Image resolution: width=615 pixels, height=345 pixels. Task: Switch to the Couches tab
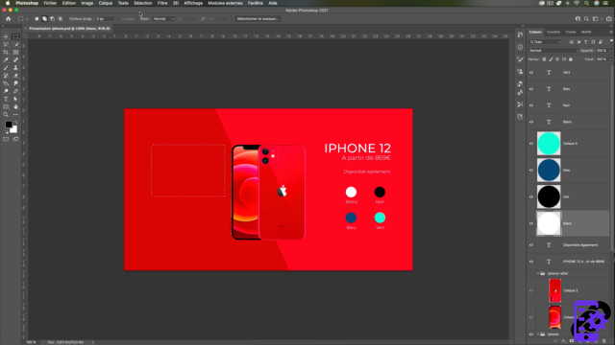point(553,32)
